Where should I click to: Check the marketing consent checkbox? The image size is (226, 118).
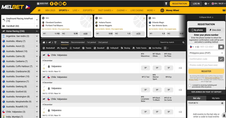[x=190, y=85]
